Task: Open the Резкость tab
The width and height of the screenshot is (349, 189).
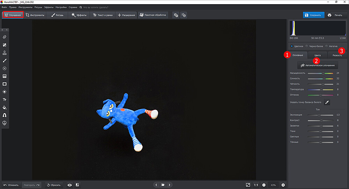Action: [337, 55]
